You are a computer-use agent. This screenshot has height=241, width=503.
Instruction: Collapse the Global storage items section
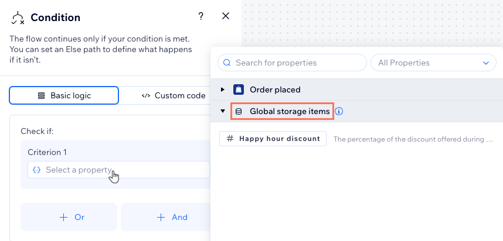tap(222, 111)
